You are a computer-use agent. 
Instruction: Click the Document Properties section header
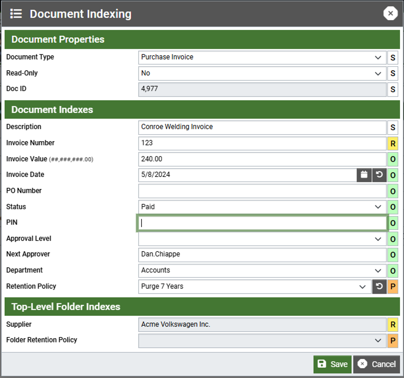(202, 39)
